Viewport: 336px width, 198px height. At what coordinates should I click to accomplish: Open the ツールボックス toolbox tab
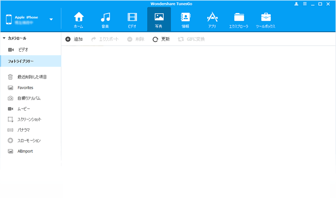coord(266,20)
